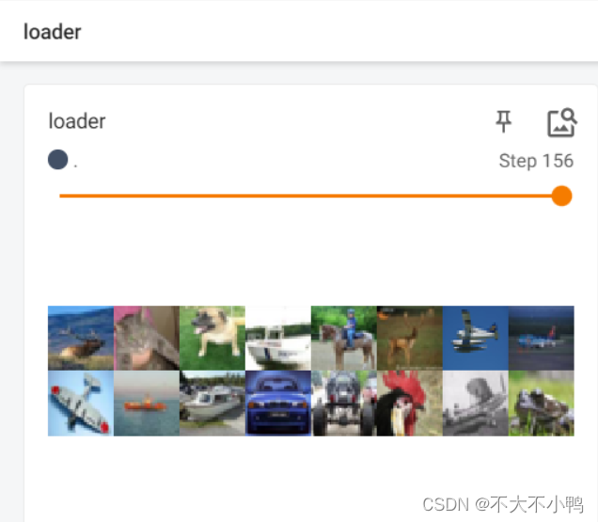The height and width of the screenshot is (522, 598).
Task: Select the pug dog thumbnail
Action: [212, 338]
